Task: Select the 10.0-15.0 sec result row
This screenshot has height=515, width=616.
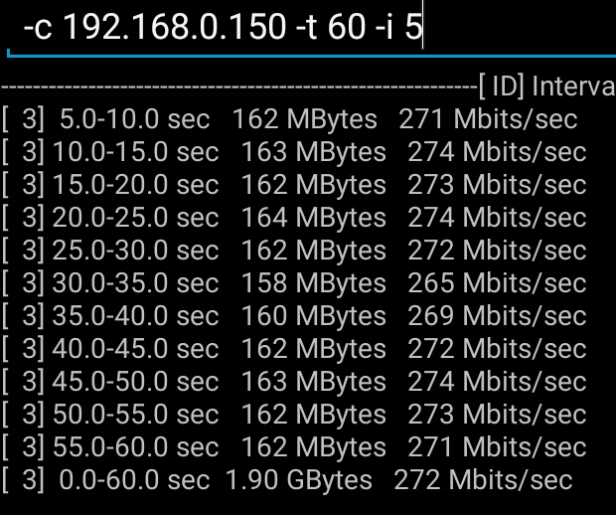Action: click(294, 152)
